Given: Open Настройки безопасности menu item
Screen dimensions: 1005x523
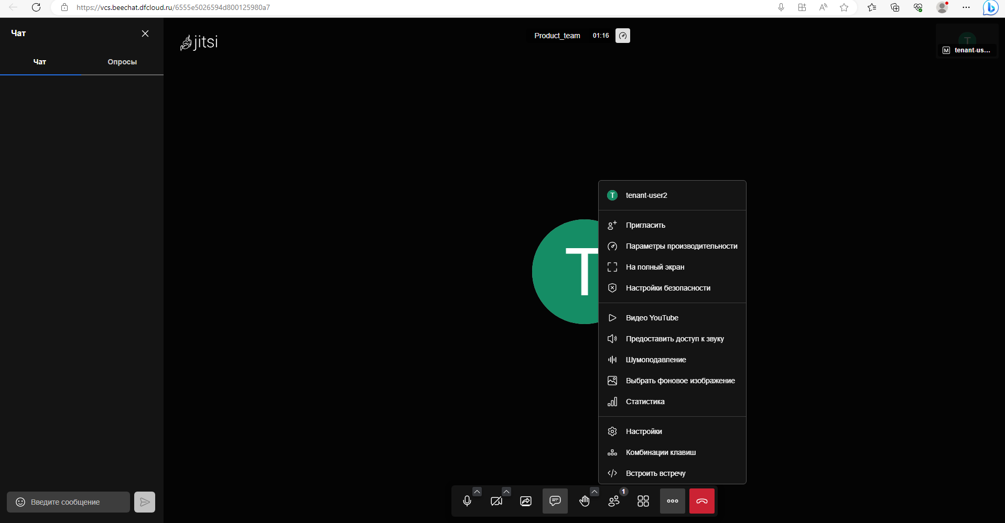Looking at the screenshot, I should [672, 288].
